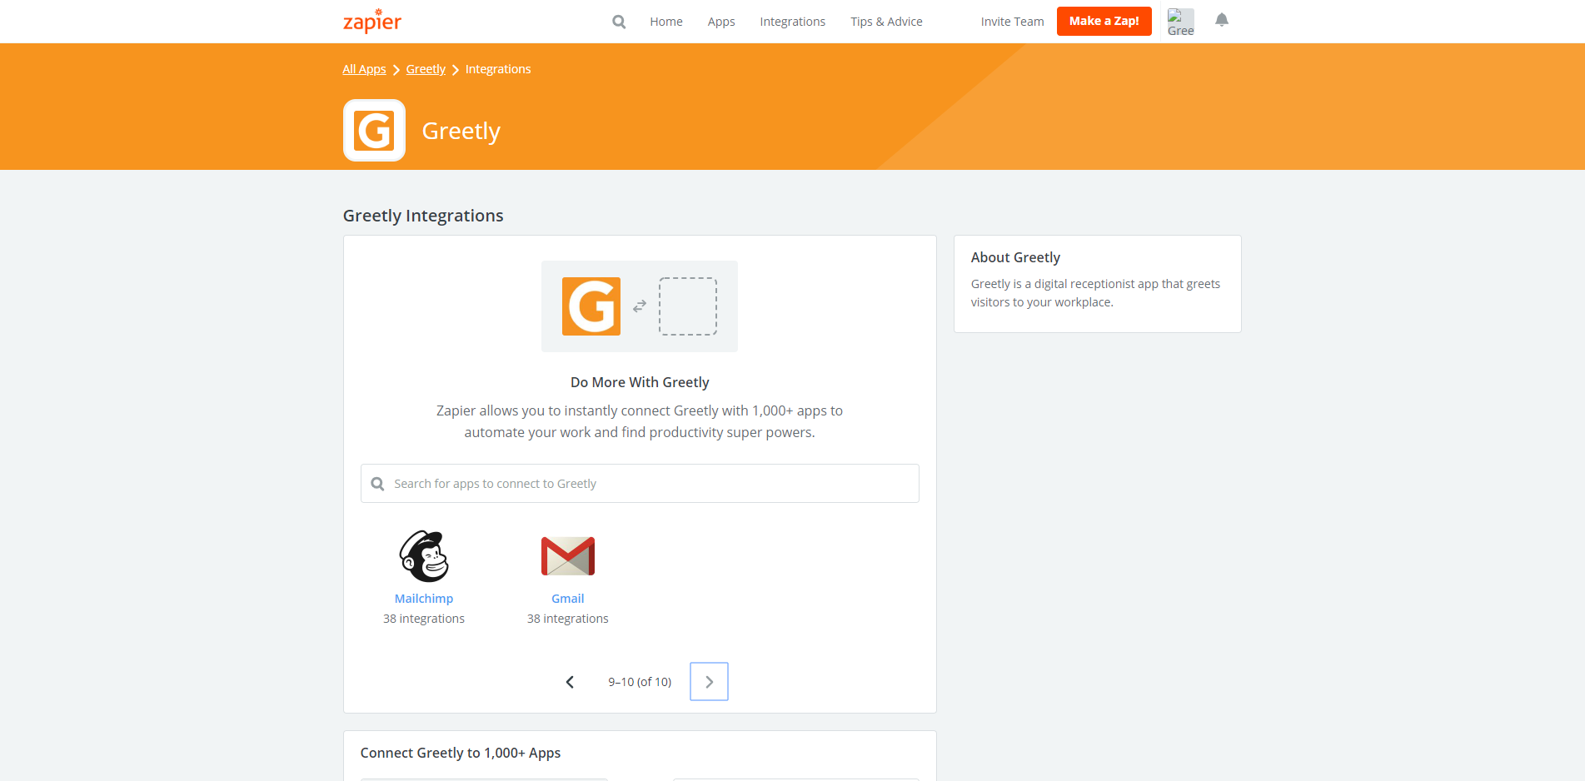The width and height of the screenshot is (1585, 781).
Task: Open the Gmail link
Action: pos(568,599)
